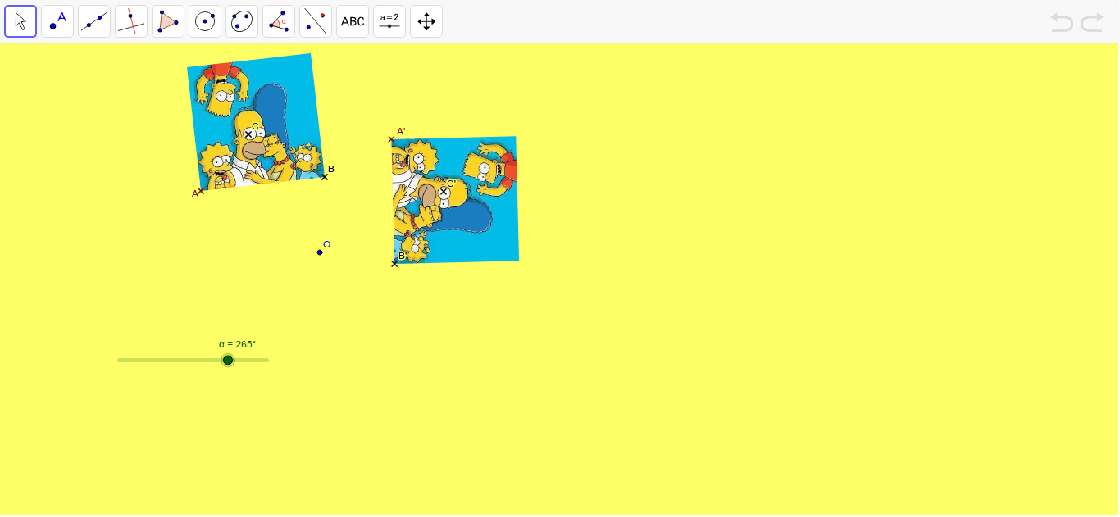The image size is (1120, 517).
Task: Choose the Point tool
Action: [x=57, y=21]
